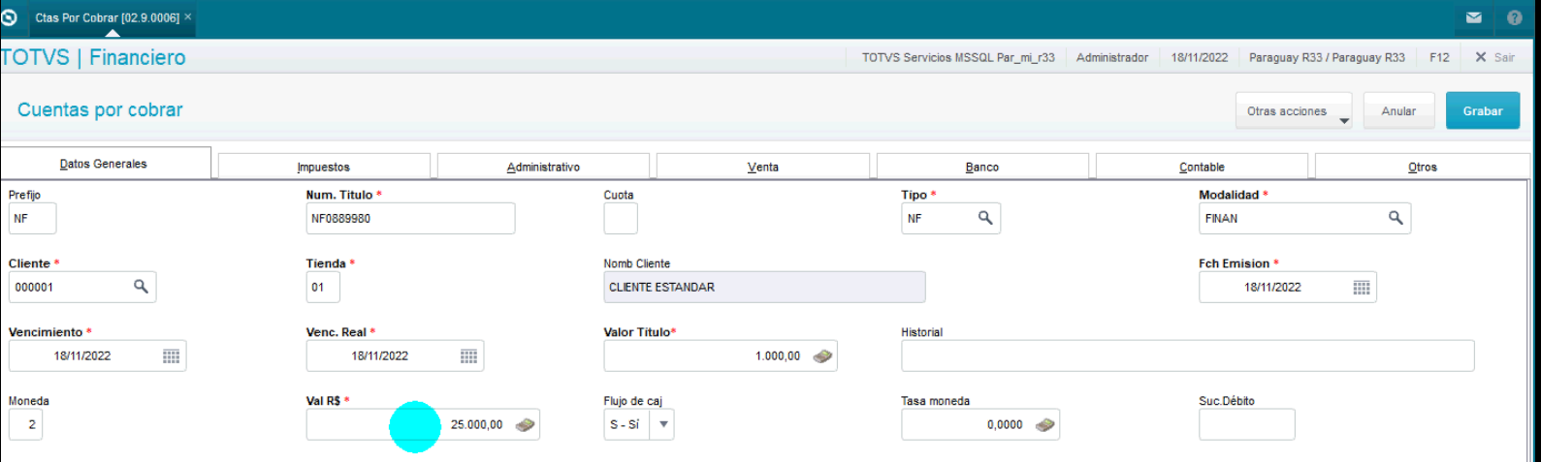Open the Modalidad field search magnifier
The image size is (1541, 462).
tap(1396, 218)
